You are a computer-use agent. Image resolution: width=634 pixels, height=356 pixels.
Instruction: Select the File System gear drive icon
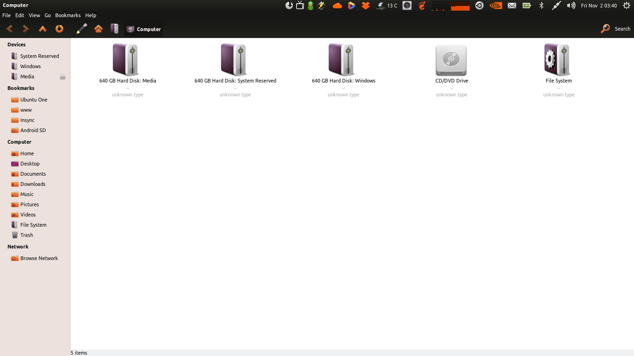557,60
